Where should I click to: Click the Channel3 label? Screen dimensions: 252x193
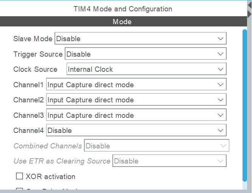(x=28, y=115)
